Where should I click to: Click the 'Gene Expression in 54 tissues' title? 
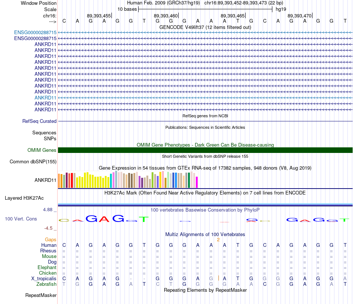coord(205,168)
